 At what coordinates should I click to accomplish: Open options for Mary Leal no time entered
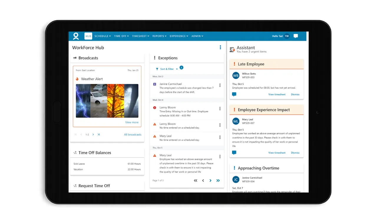(220, 137)
